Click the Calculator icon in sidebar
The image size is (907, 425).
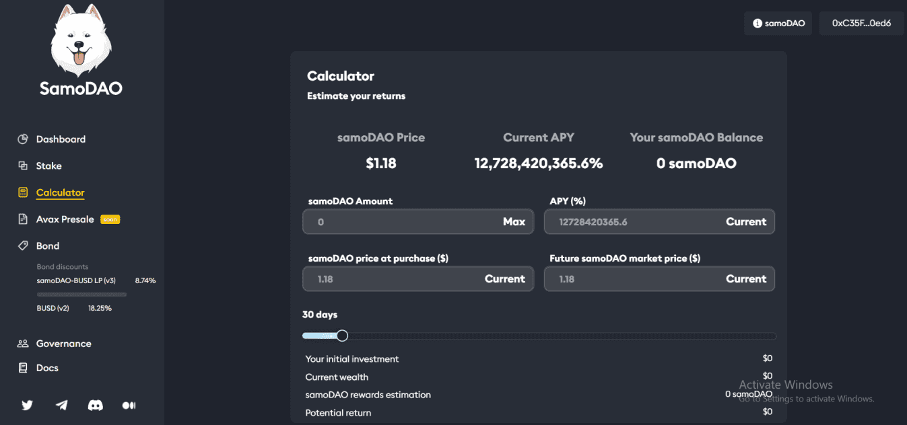(x=23, y=192)
